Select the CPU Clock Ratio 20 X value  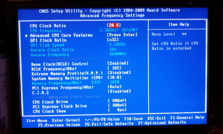114,25
